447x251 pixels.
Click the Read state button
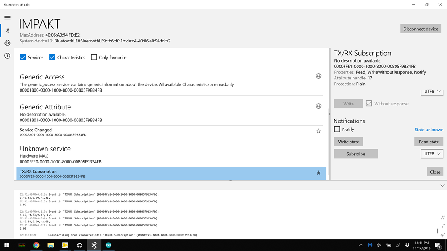[429, 142]
